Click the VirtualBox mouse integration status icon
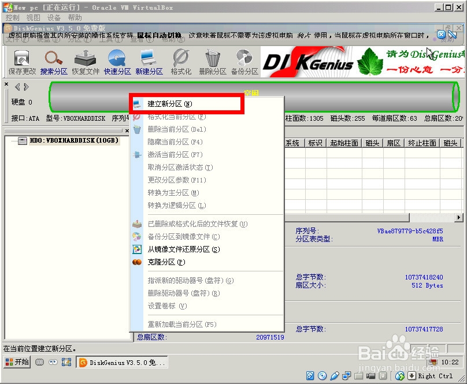Viewport: 467px width, 384px height. pyautogui.click(x=400, y=376)
